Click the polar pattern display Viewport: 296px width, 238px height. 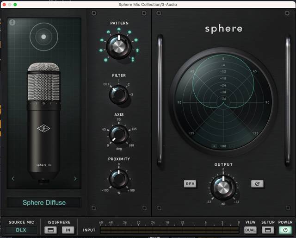[x=223, y=102]
